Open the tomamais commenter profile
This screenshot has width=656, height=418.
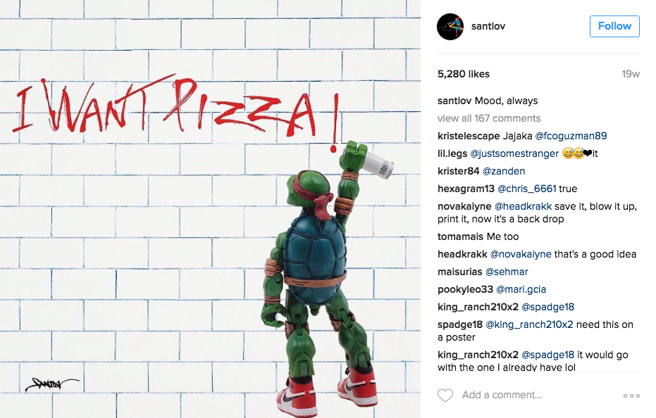click(x=461, y=236)
